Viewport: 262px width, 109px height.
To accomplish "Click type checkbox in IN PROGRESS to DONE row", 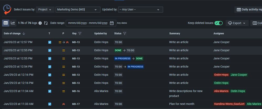I will coord(50,59).
